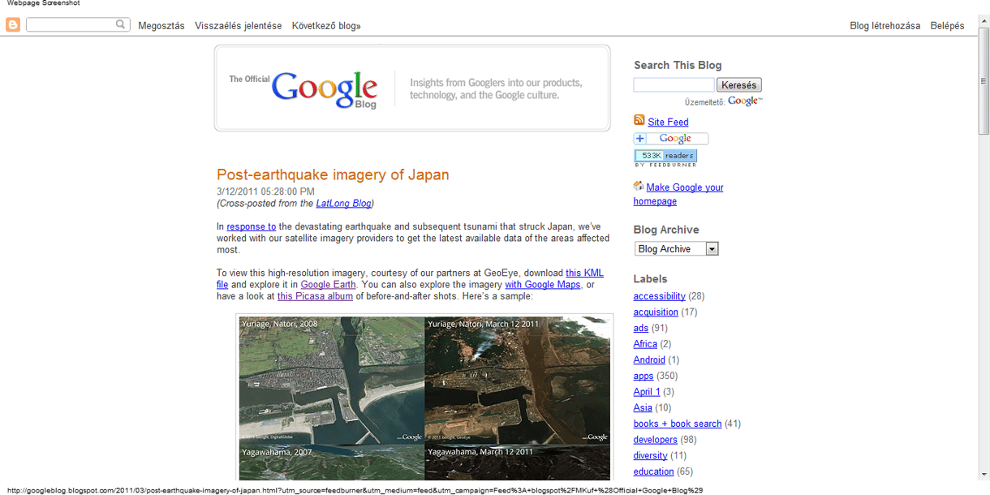Select the apps label
The image size is (990, 495).
643,376
